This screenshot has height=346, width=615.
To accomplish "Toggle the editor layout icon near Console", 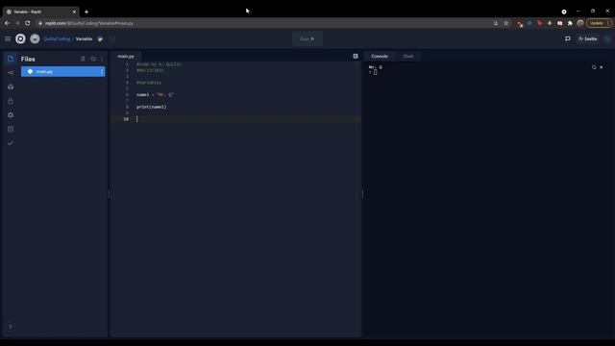I will [356, 56].
